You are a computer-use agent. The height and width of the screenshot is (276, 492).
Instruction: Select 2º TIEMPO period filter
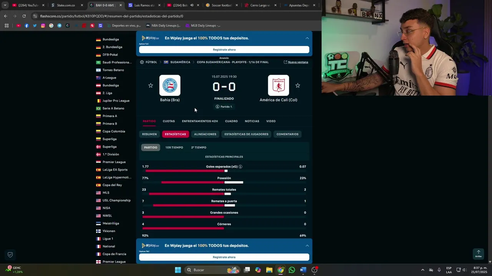199,148
